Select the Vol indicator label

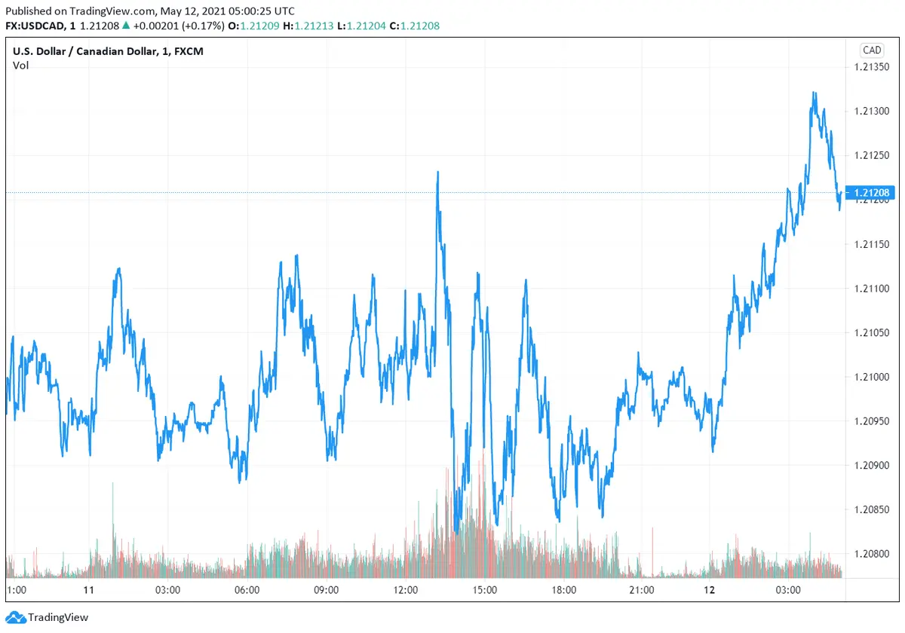(x=20, y=66)
